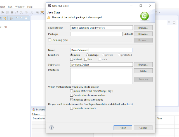
Task: Check the Enclosing type checkbox
Action: (50, 40)
